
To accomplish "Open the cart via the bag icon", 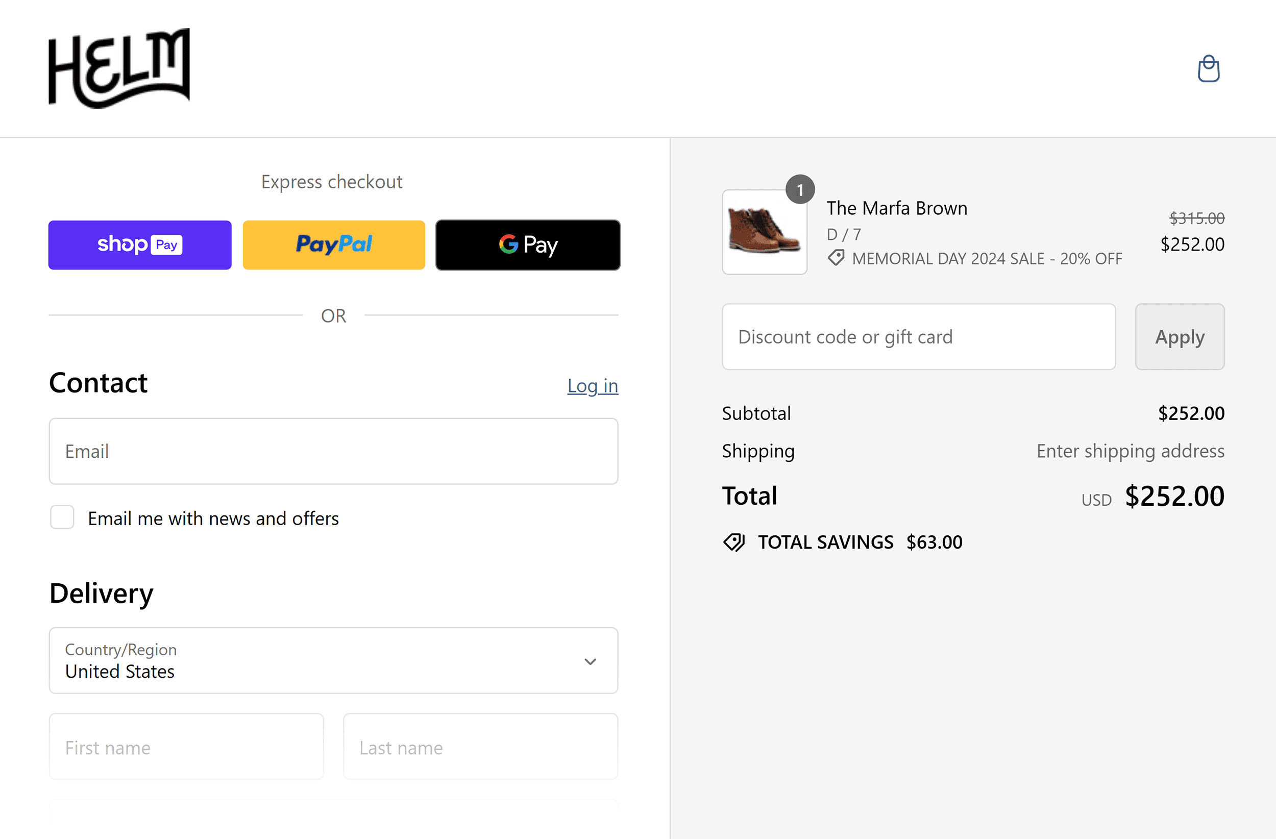I will pyautogui.click(x=1209, y=68).
